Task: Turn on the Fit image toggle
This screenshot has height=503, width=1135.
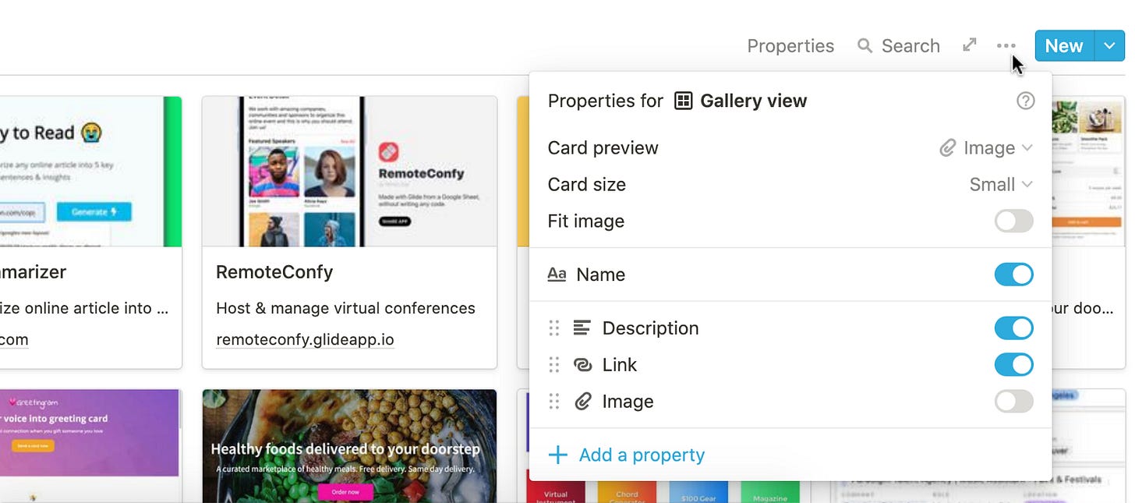Action: (1014, 221)
